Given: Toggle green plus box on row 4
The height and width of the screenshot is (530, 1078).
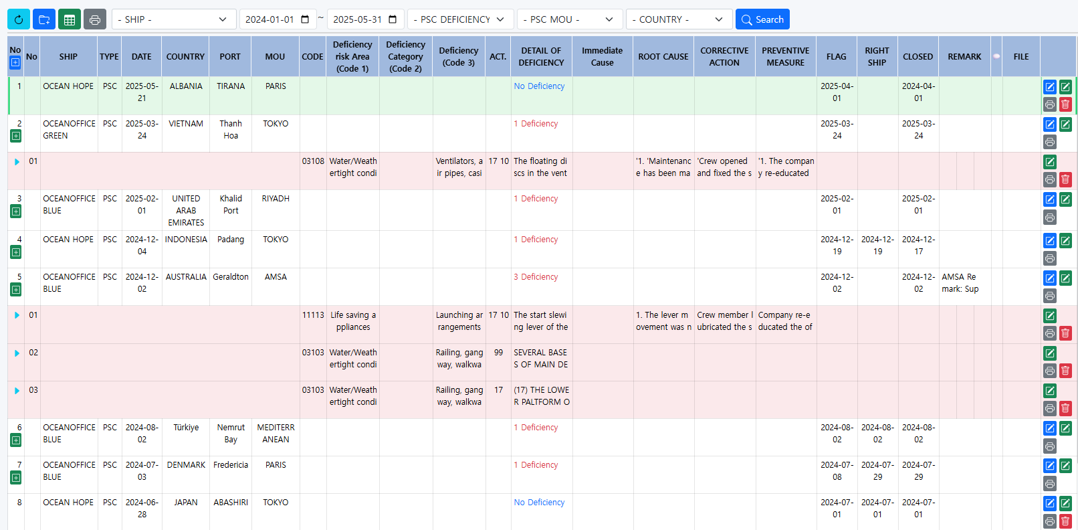Looking at the screenshot, I should 16,252.
